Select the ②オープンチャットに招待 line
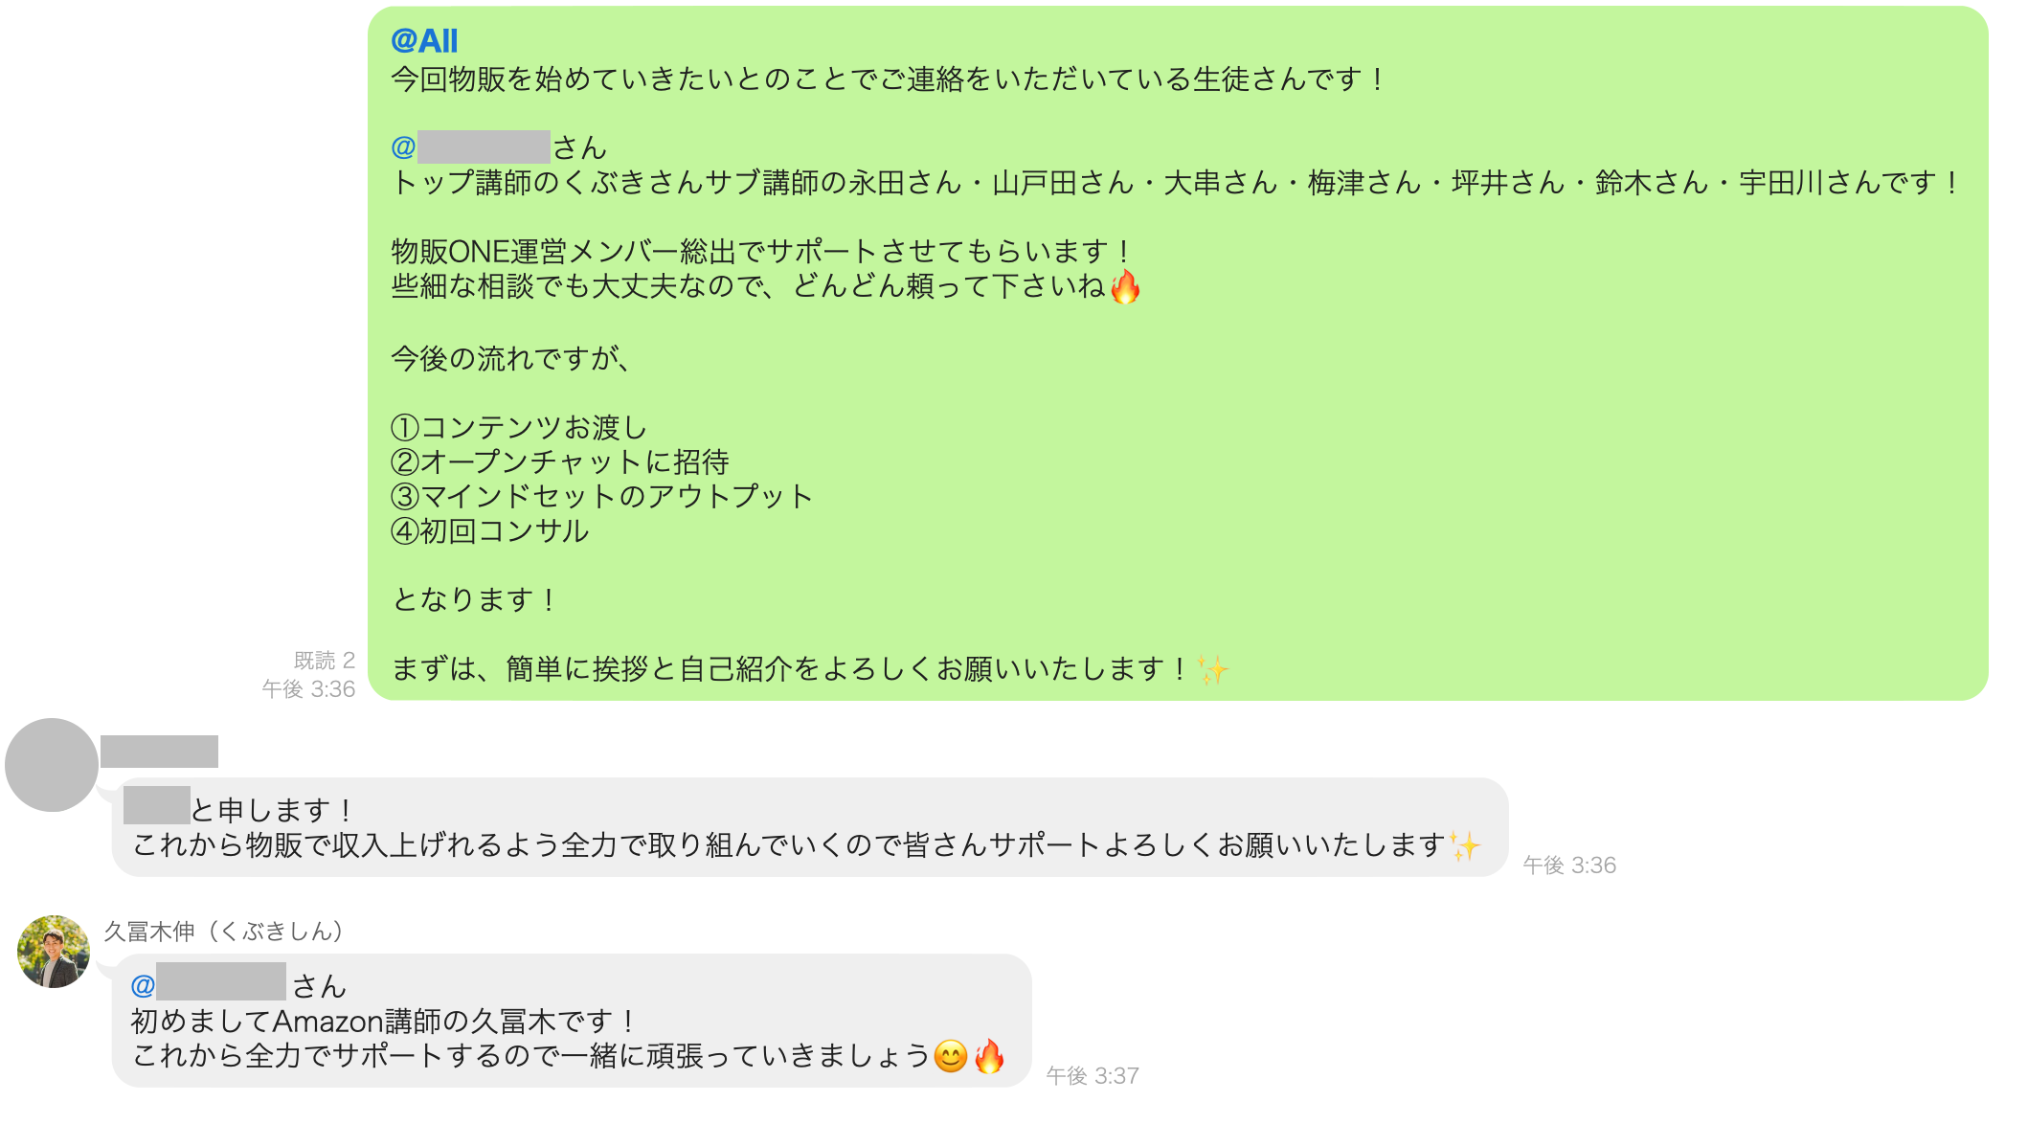2028x1124 pixels. (560, 461)
